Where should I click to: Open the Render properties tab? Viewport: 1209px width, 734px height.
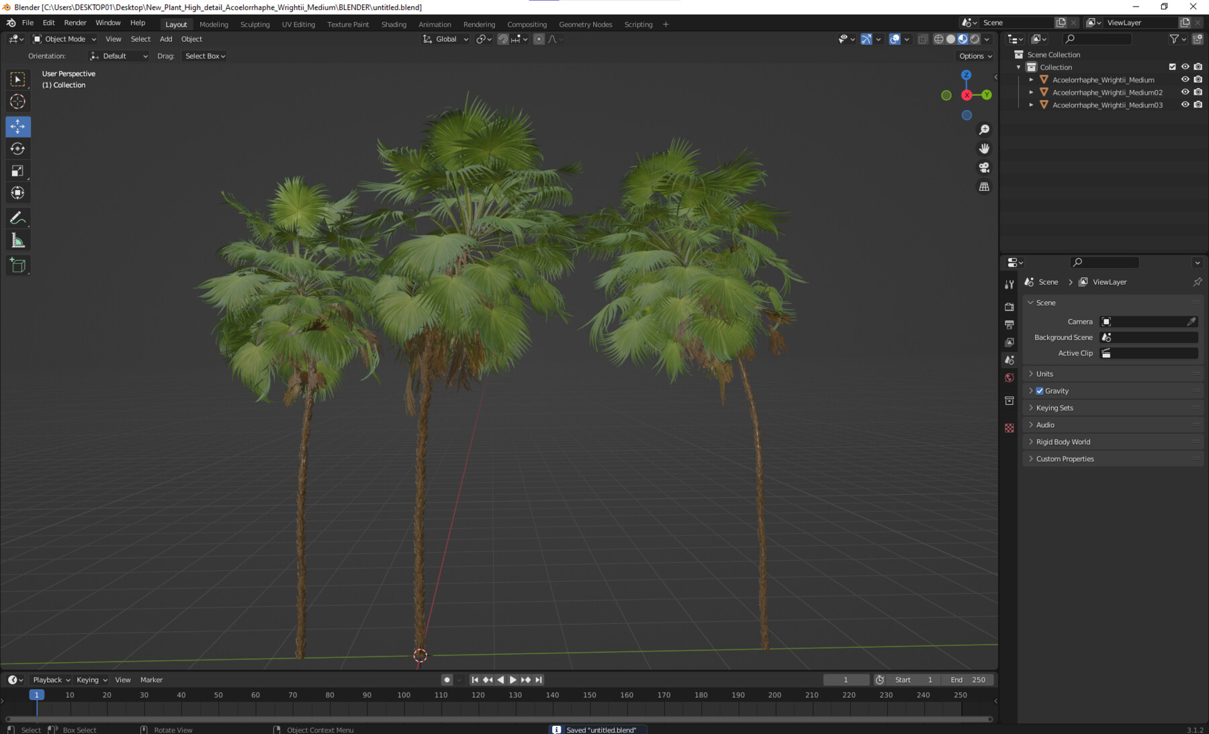(1009, 306)
